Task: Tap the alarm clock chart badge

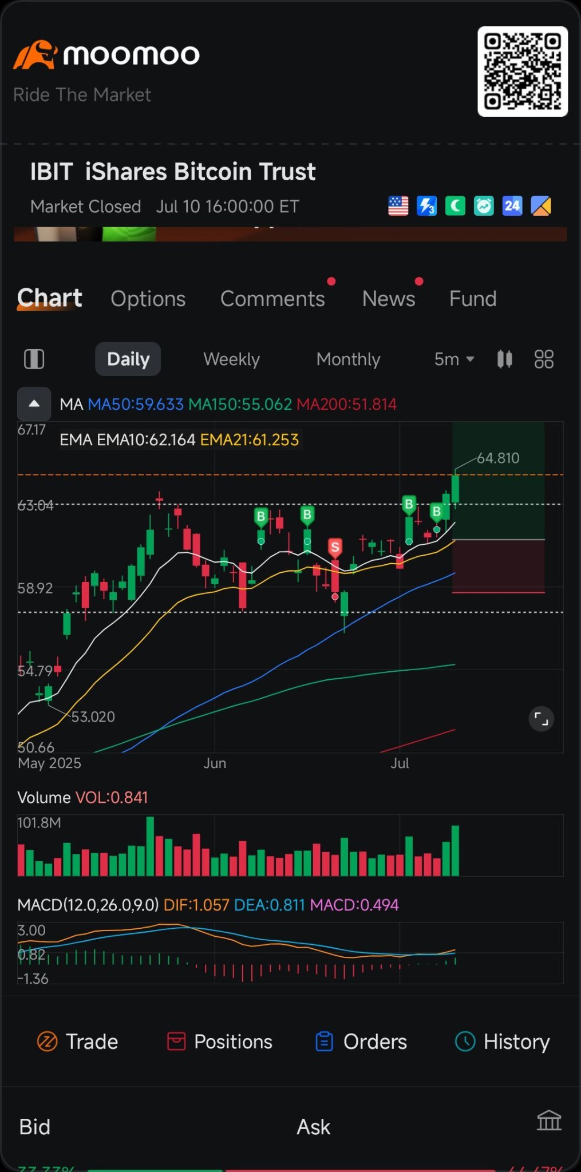Action: click(484, 206)
